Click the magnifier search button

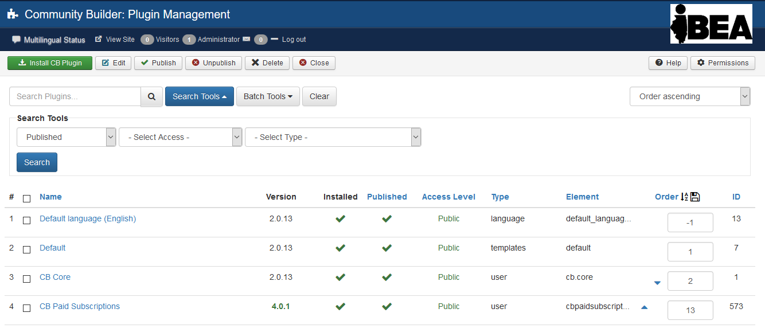coord(151,96)
